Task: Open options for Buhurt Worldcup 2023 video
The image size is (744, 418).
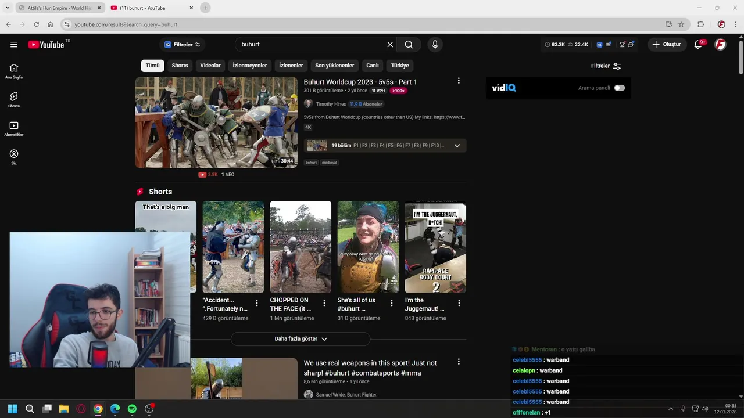Action: pyautogui.click(x=459, y=81)
